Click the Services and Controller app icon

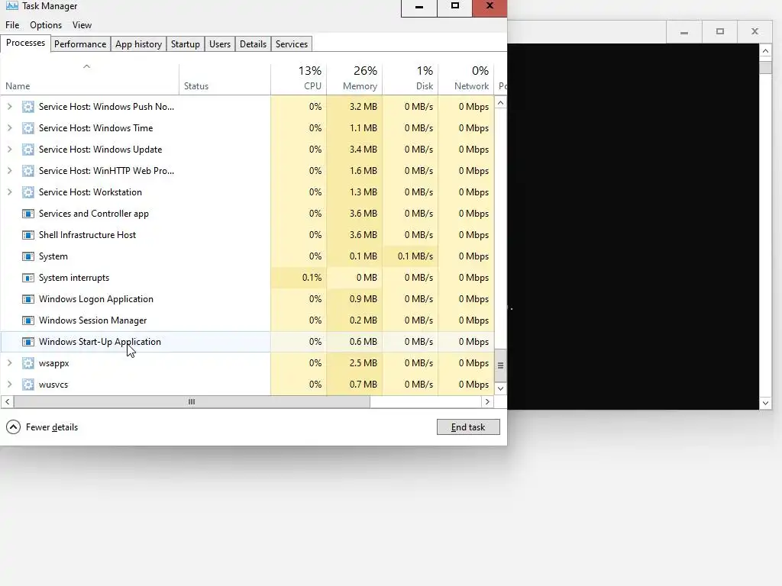(28, 214)
